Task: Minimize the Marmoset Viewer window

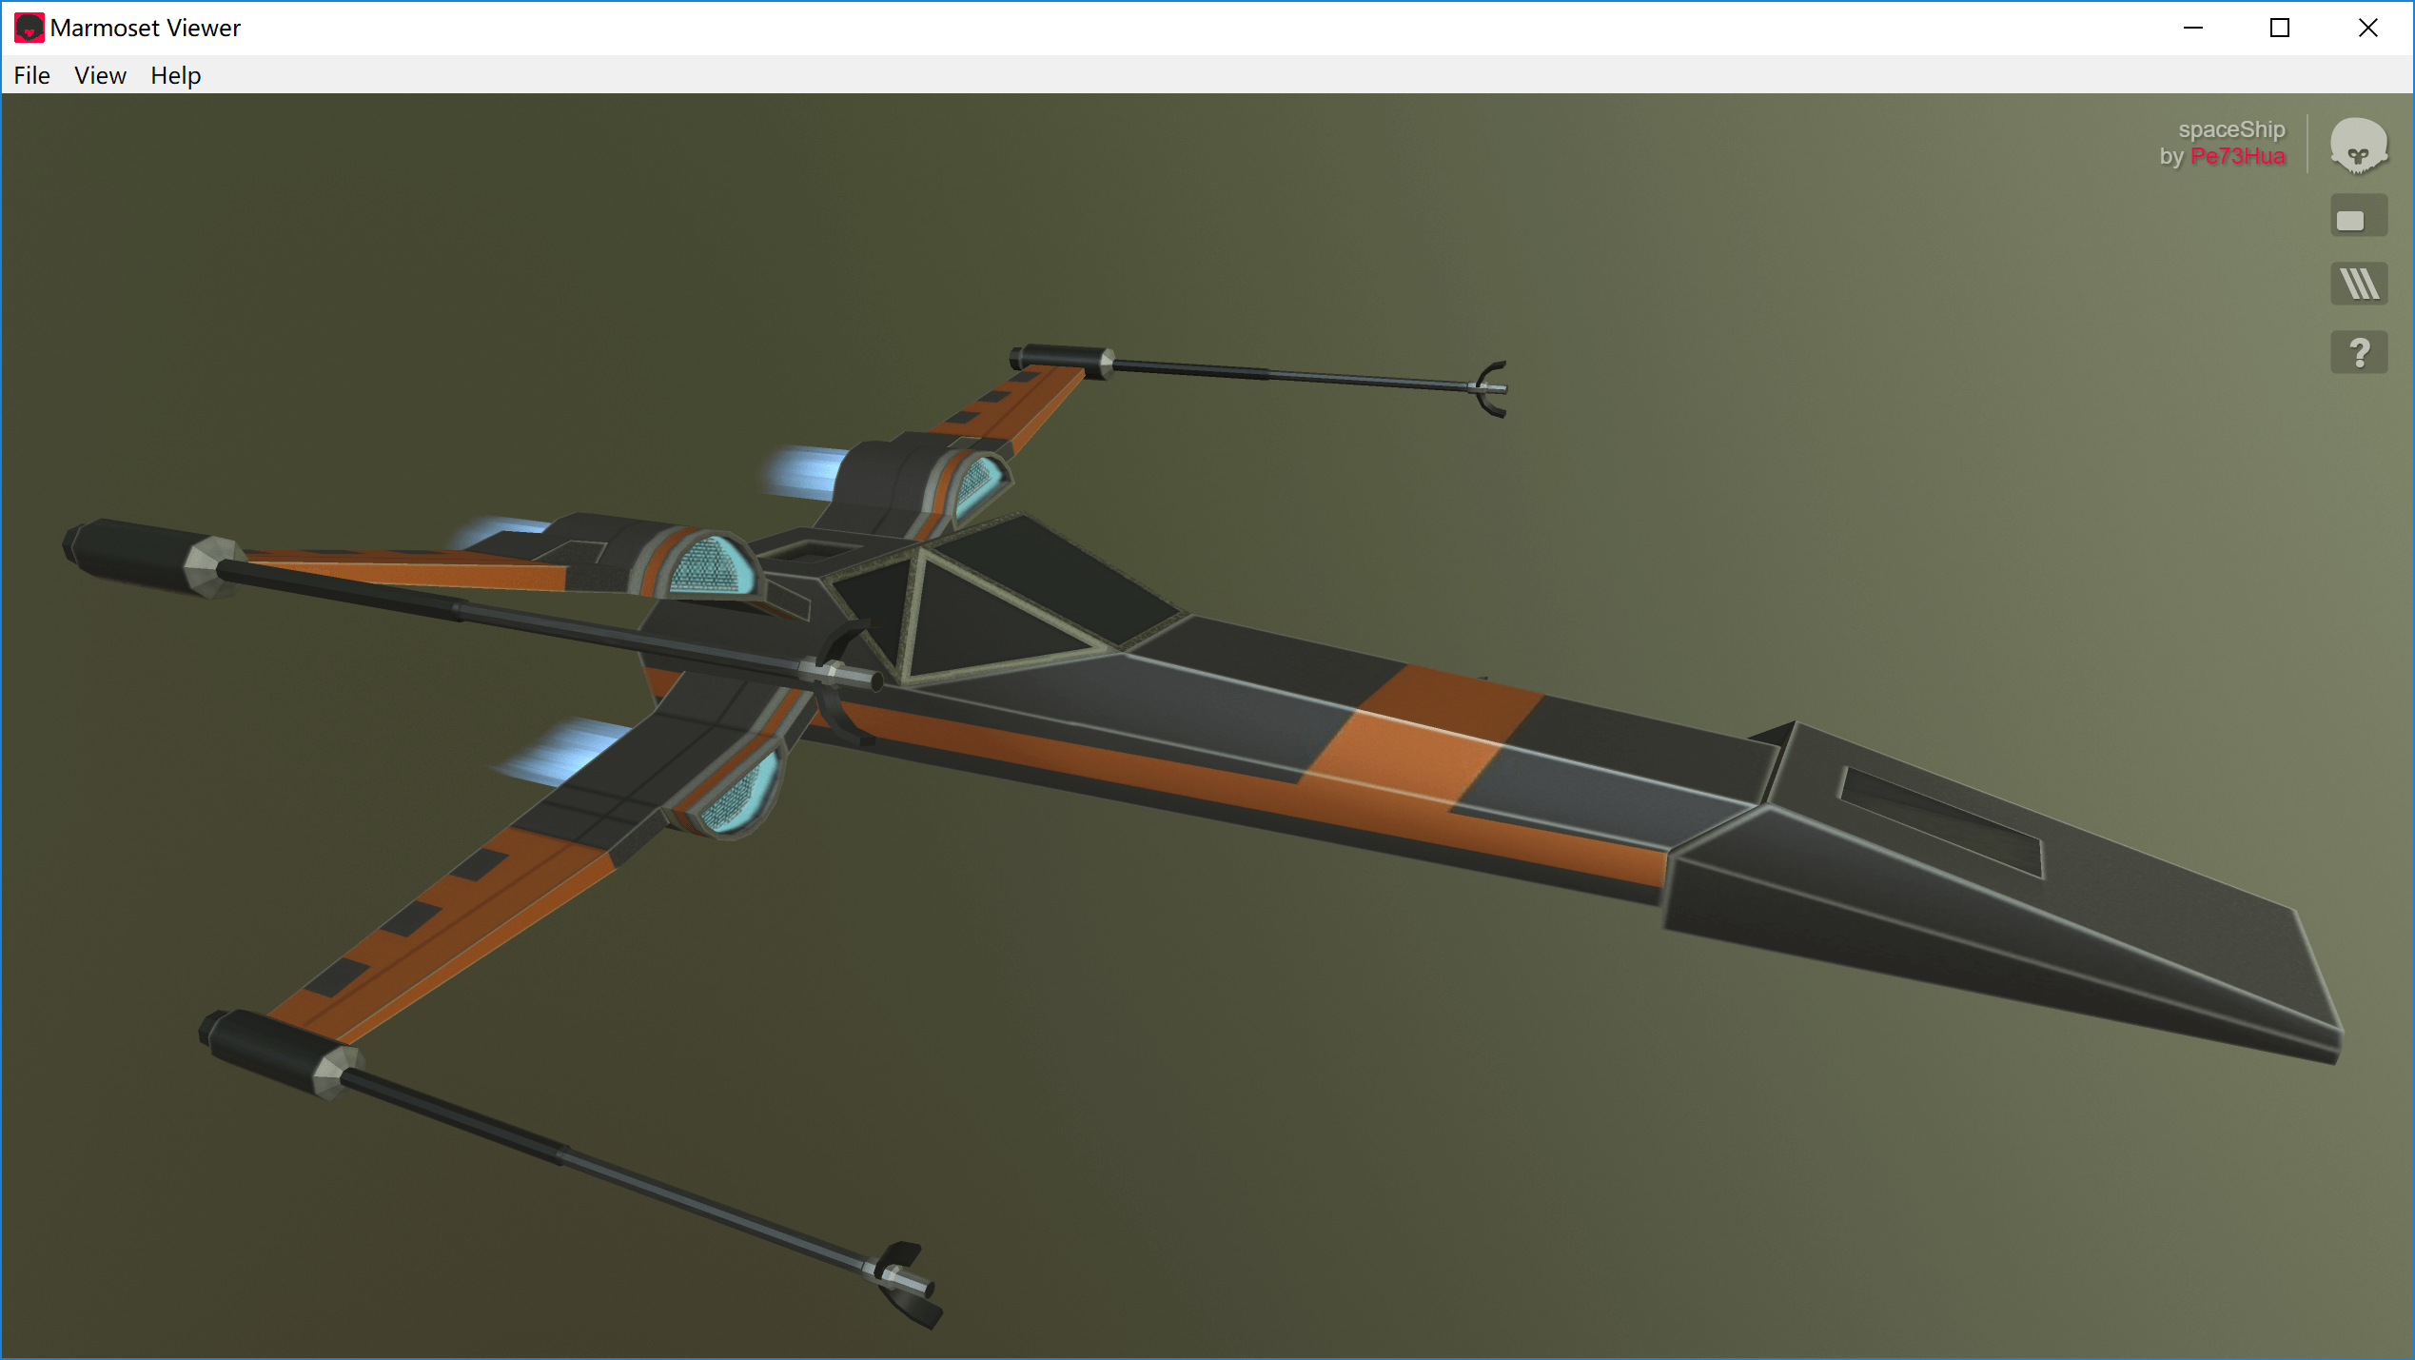Action: coord(2192,28)
